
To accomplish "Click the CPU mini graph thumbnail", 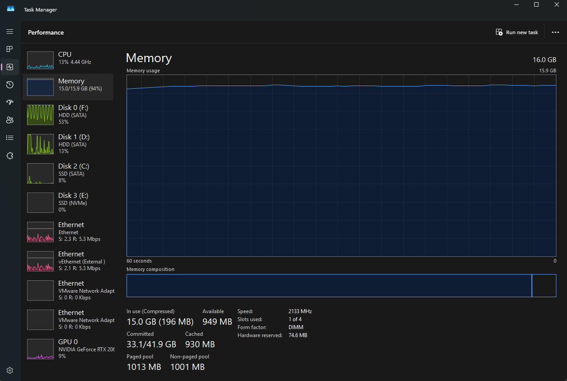I will point(40,60).
